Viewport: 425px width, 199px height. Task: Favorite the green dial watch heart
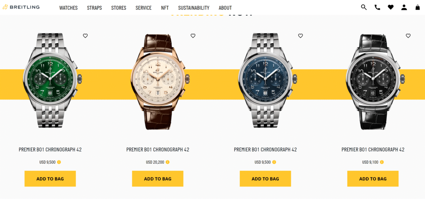pos(85,36)
